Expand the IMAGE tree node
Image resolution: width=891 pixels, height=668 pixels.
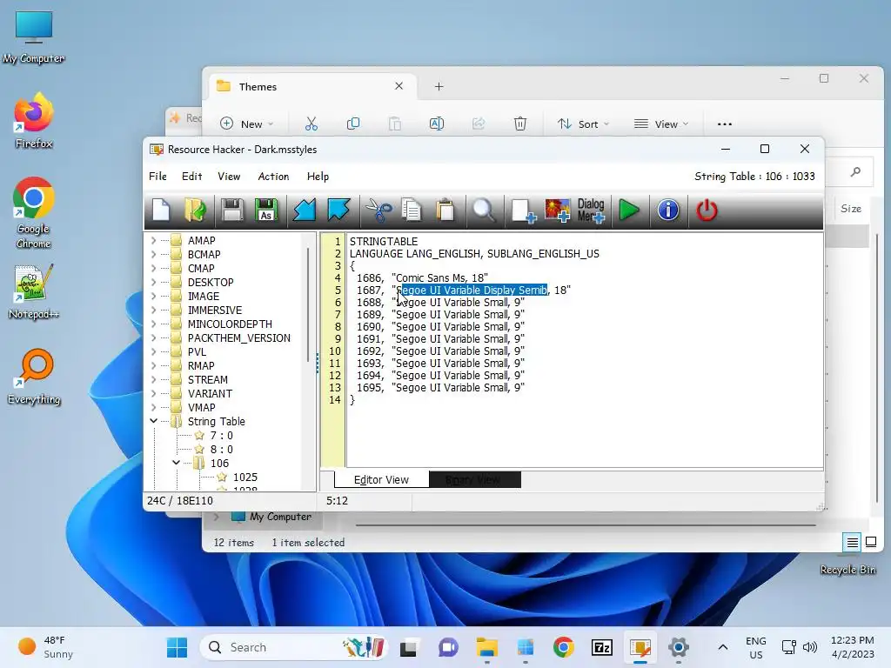[x=153, y=296]
